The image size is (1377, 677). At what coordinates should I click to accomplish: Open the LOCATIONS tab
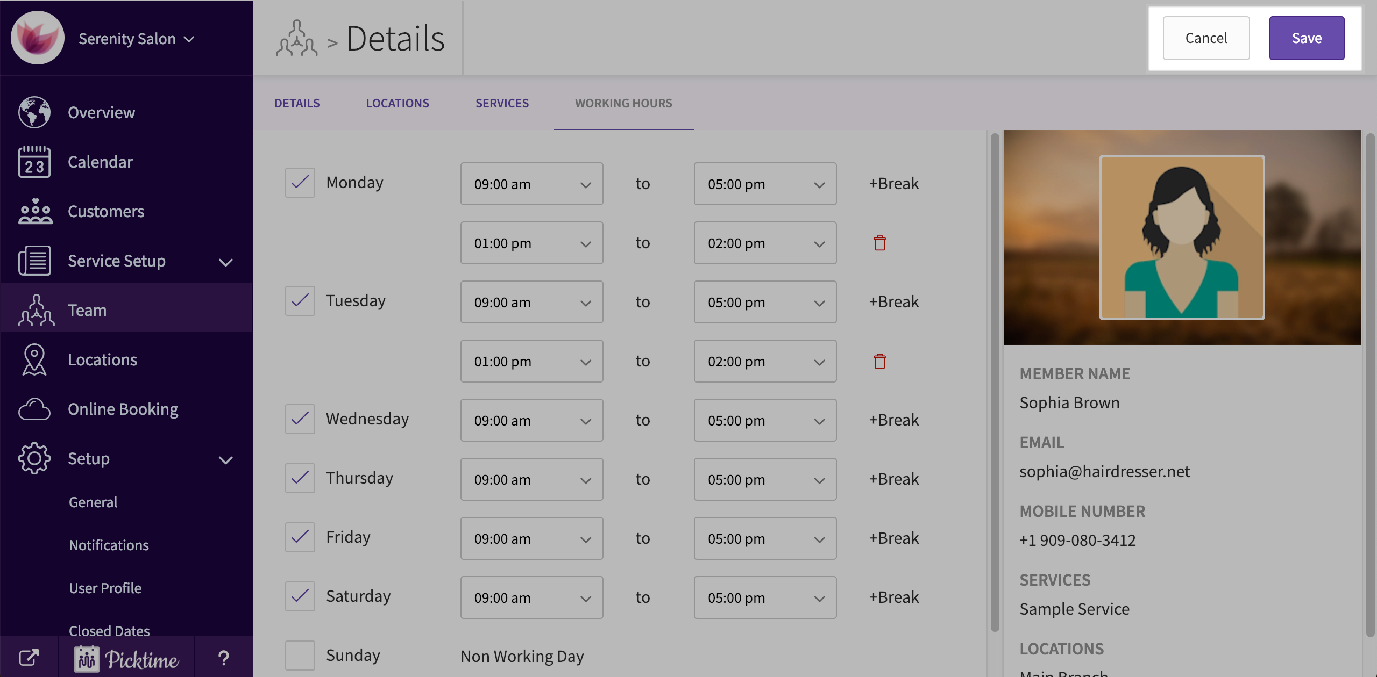(397, 103)
